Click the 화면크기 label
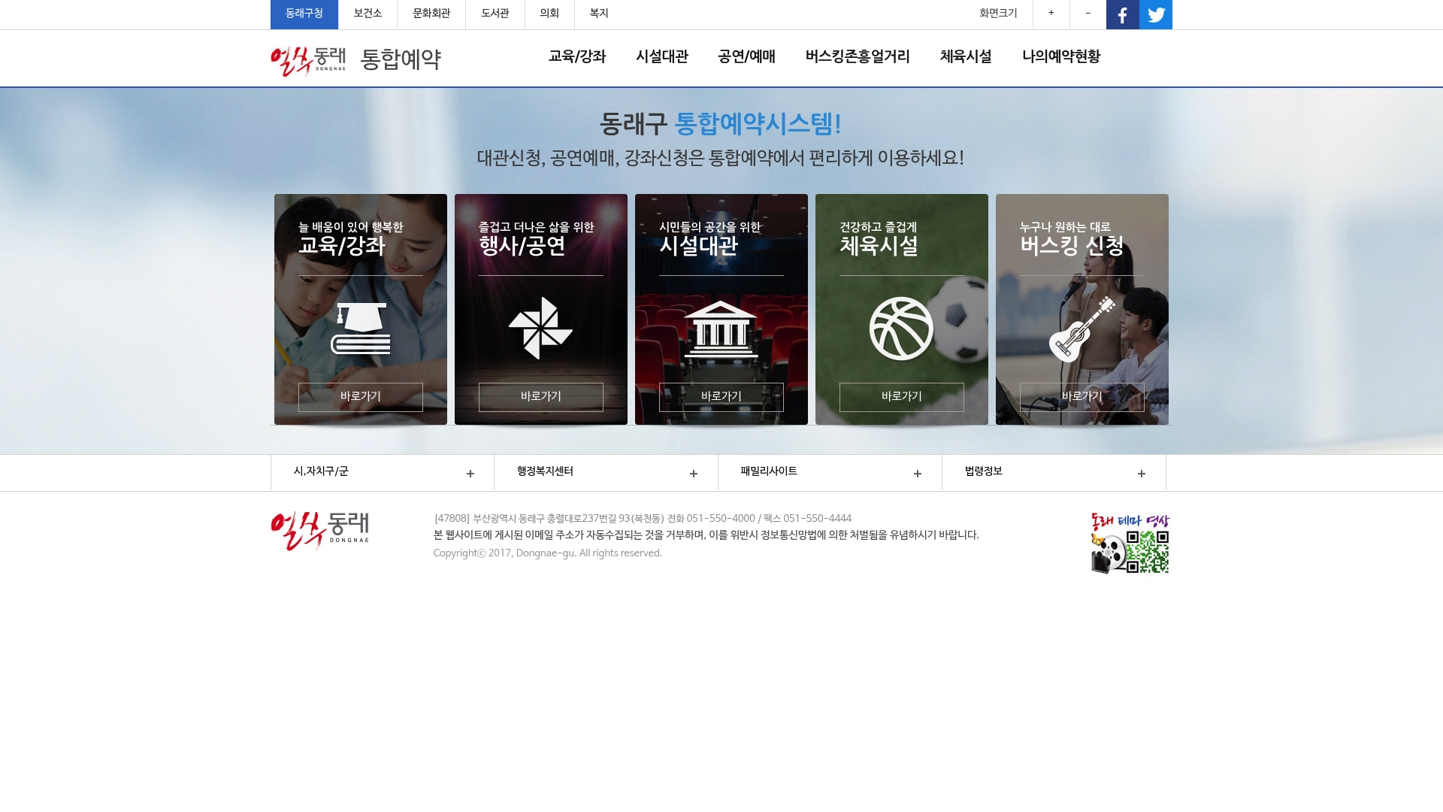 point(998,14)
